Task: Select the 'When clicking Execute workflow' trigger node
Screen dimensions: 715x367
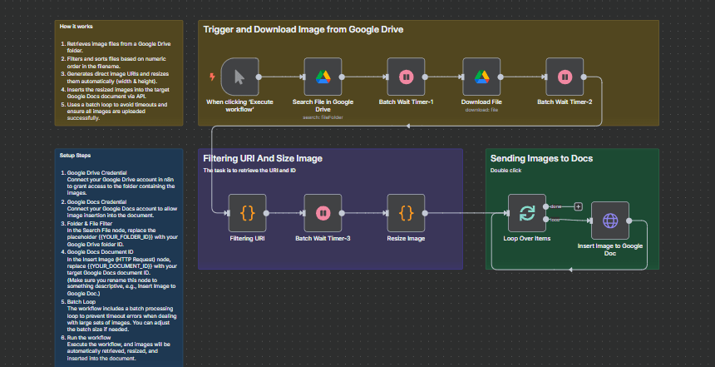Action: pos(239,77)
